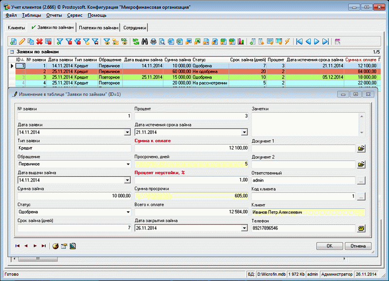
Task: Open the Отчеты menu
Action: pyautogui.click(x=53, y=16)
